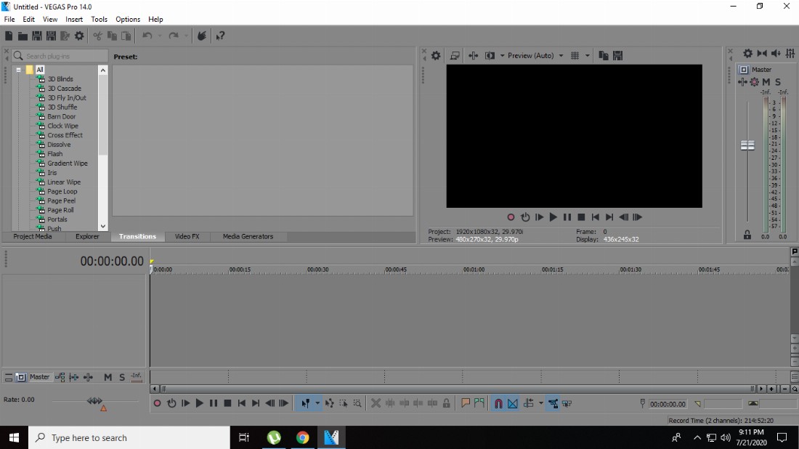Click the Paste clipboard icon in main toolbar
The height and width of the screenshot is (449, 799).
click(x=126, y=36)
